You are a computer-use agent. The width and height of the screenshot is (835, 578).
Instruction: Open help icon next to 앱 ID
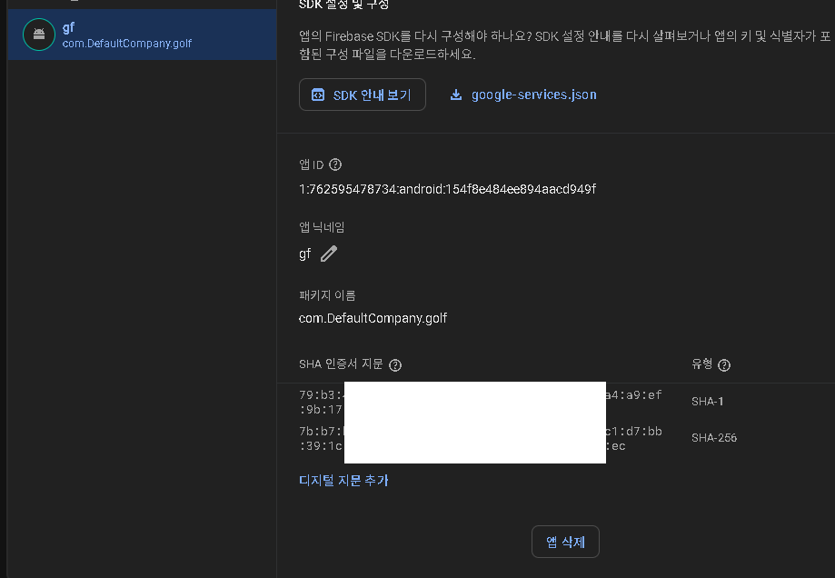click(x=335, y=164)
